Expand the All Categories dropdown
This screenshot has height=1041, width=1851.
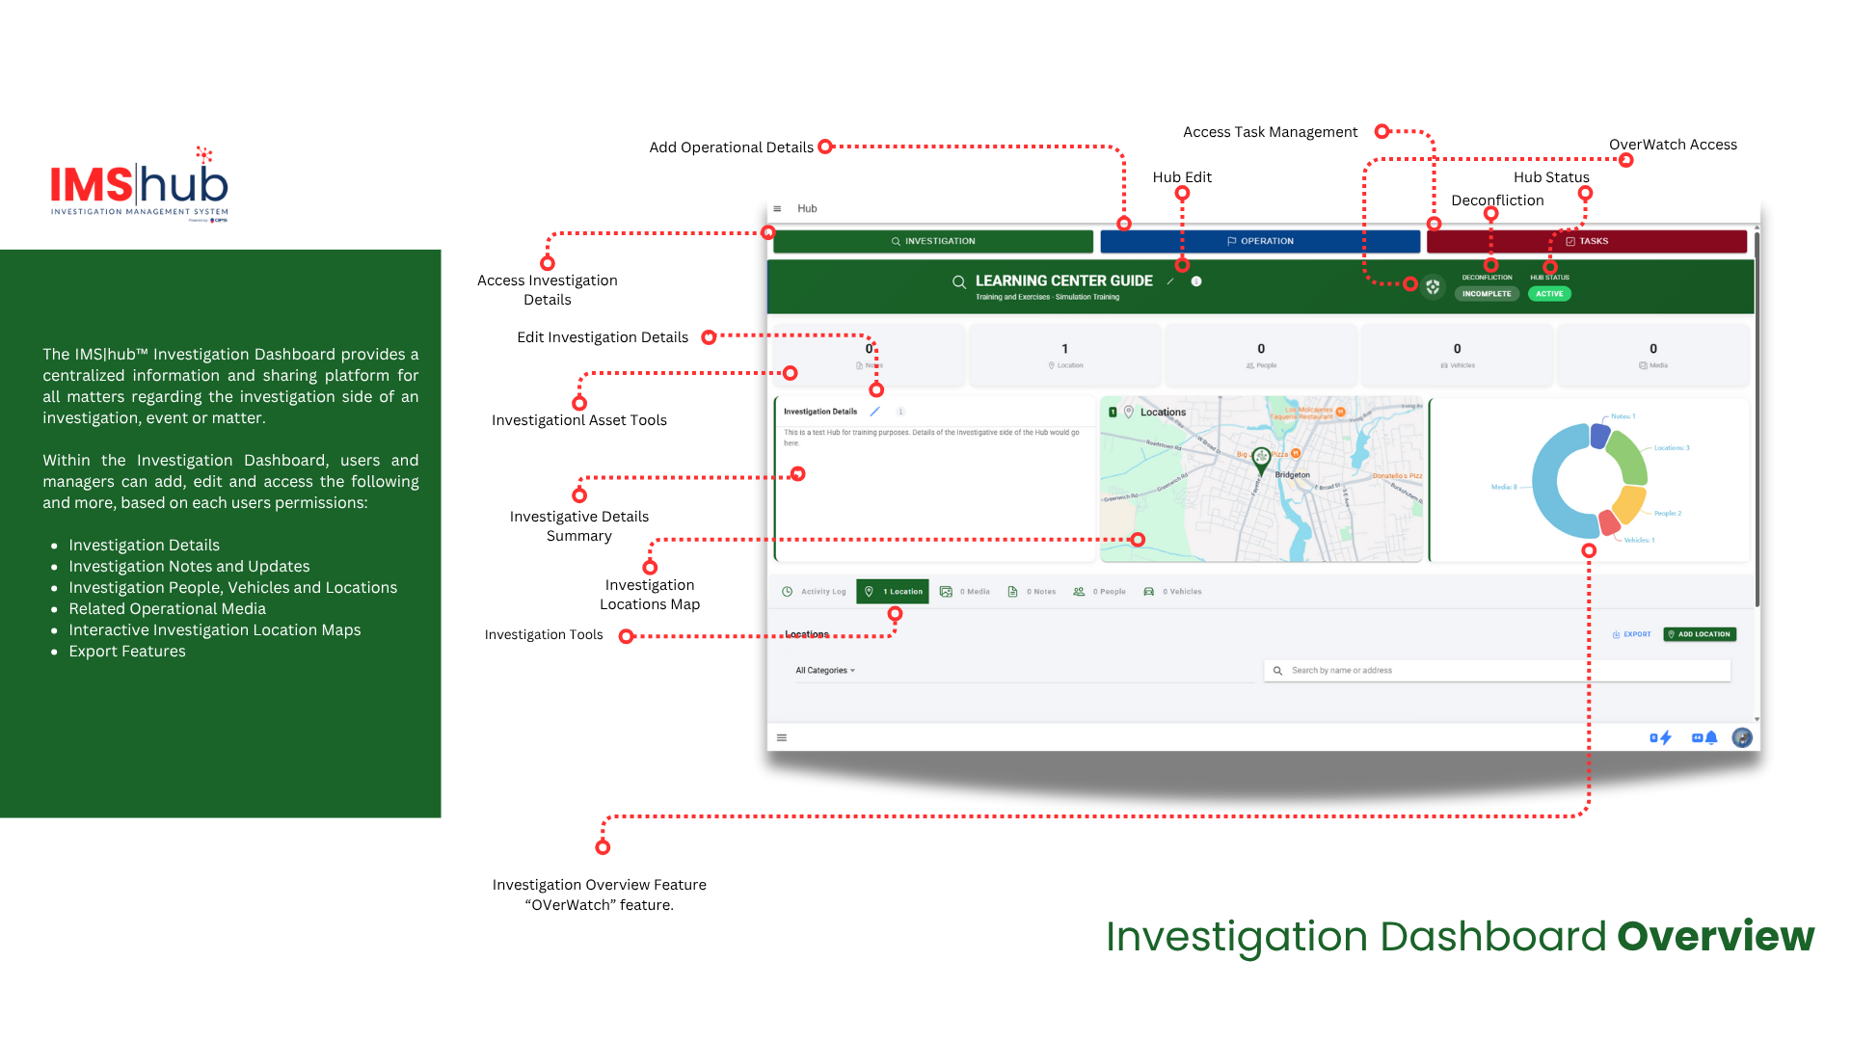(825, 671)
